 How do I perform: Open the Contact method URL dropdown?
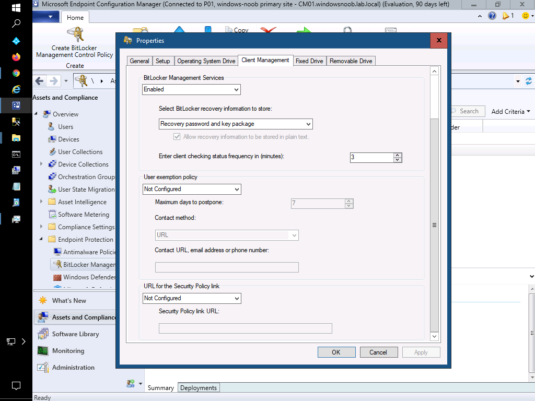point(227,235)
